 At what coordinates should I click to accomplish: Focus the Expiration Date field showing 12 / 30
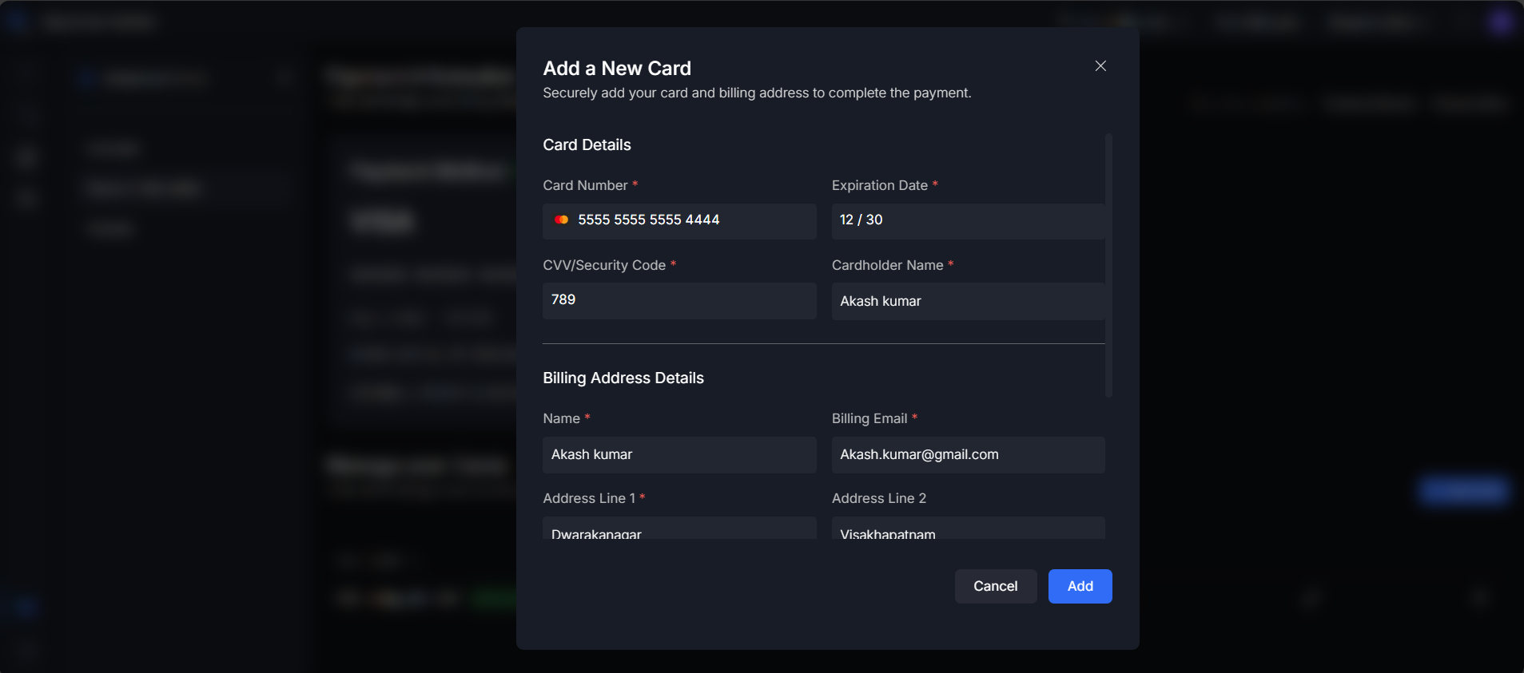(967, 220)
